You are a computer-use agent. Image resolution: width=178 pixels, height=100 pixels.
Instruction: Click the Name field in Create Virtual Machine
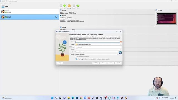point(97,42)
